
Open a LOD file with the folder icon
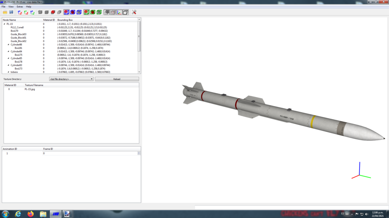click(5, 12)
